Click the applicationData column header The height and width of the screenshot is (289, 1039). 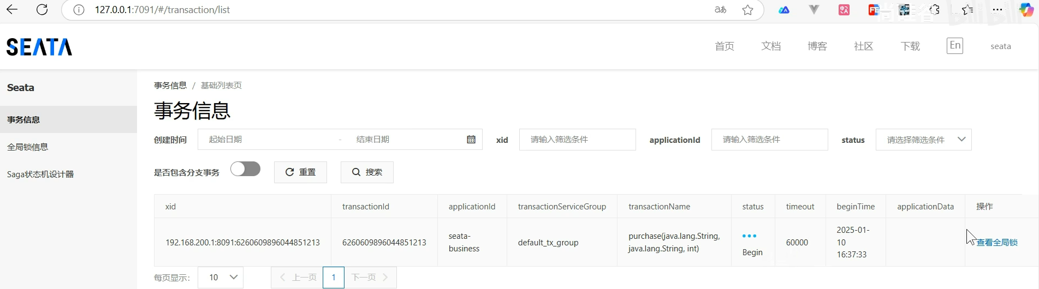tap(925, 207)
